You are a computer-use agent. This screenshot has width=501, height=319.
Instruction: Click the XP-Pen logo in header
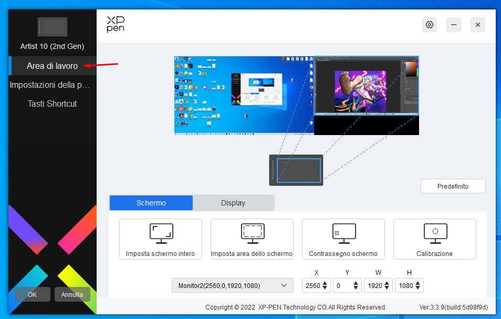coord(116,24)
